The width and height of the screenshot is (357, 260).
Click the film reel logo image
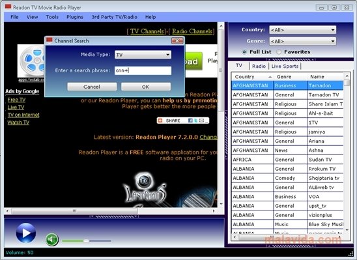pyautogui.click(x=31, y=61)
